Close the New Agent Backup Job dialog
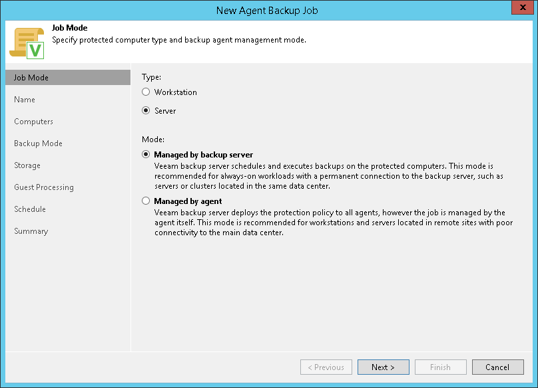This screenshot has height=388, width=538. point(521,9)
